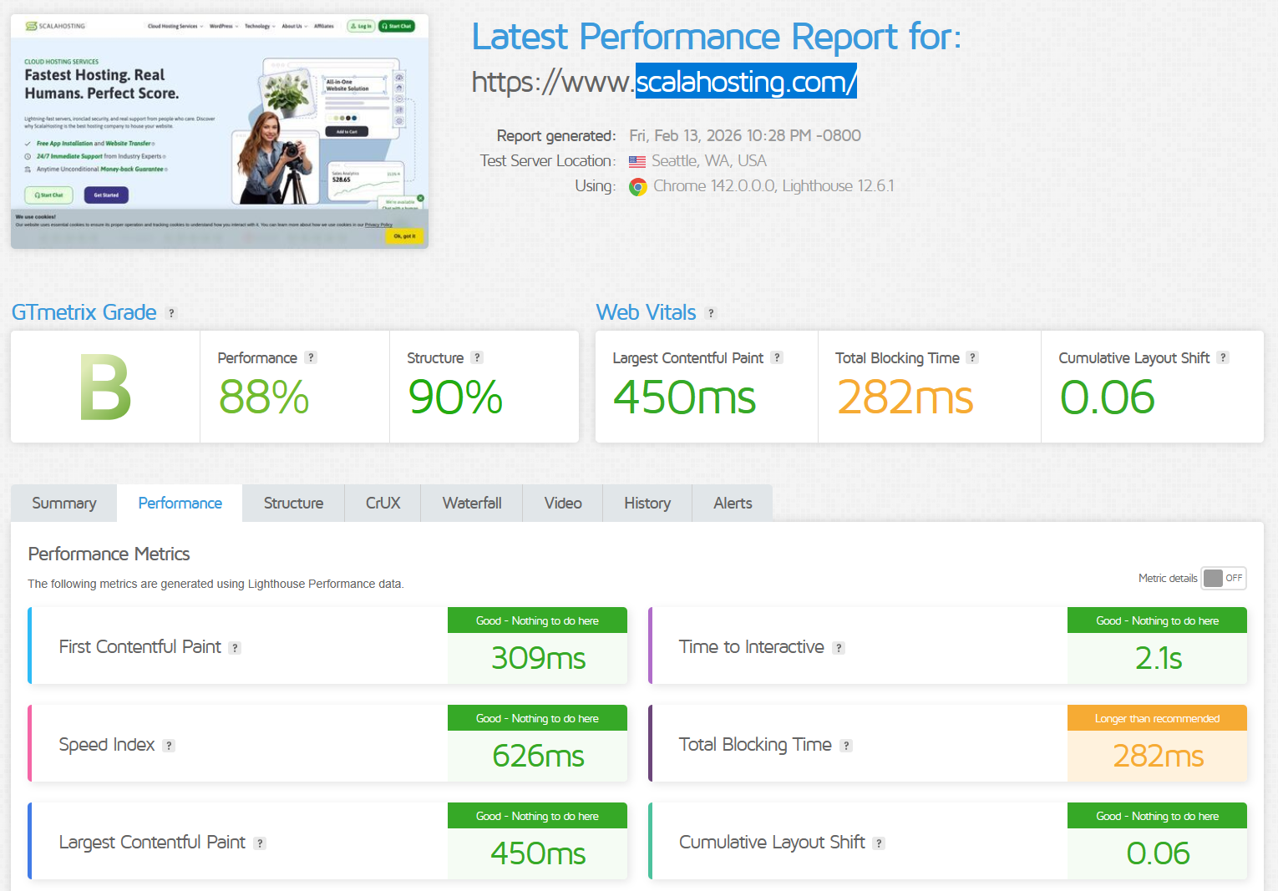This screenshot has height=891, width=1278.
Task: Click the Log In button in the preview
Action: (361, 26)
